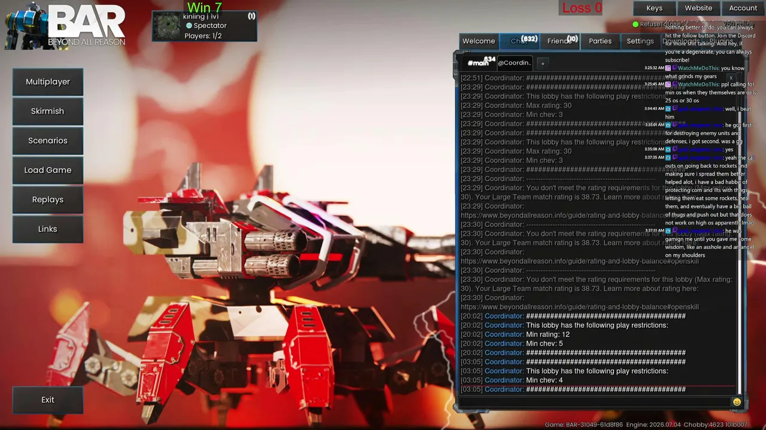Add a new chat channel with plus button
This screenshot has width=766, height=430.
[543, 63]
